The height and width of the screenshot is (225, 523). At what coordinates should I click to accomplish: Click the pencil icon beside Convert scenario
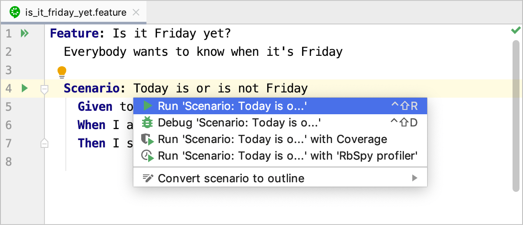(x=148, y=178)
